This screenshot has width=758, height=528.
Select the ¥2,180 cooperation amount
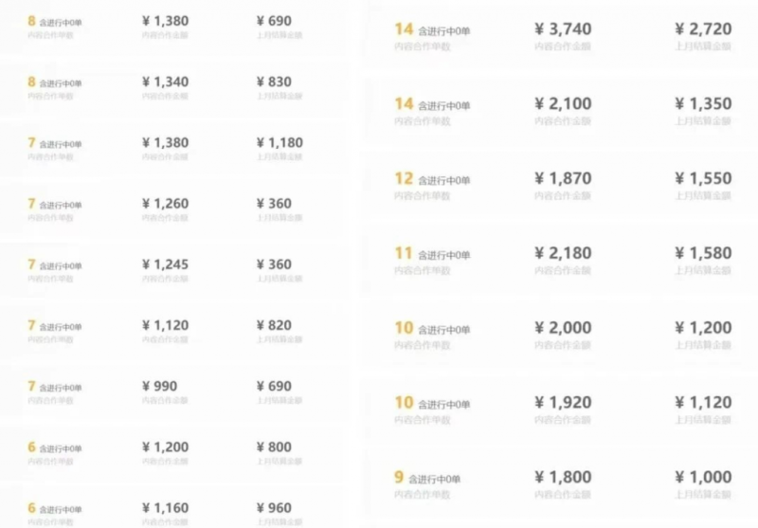click(563, 253)
